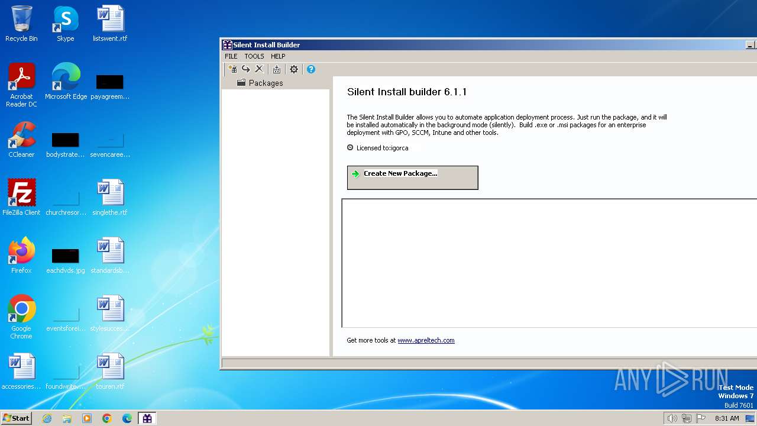Viewport: 757px width, 426px height.
Task: Select the touren.rtf desktop file
Action: (110, 372)
